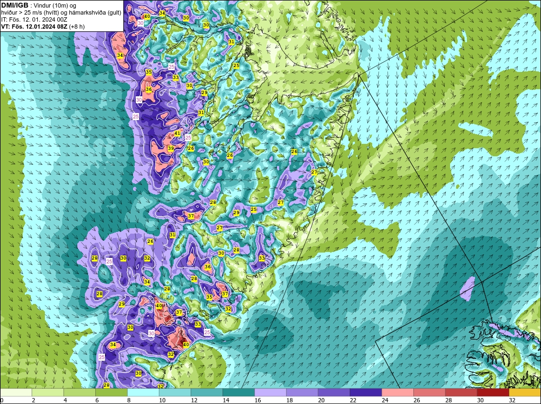Select the salmon 26–28 m/s legend swatch

(429, 393)
